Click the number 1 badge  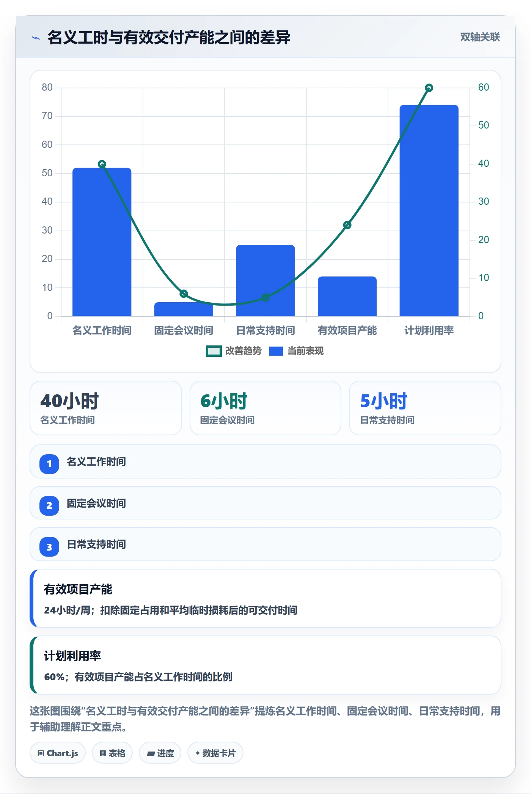coord(49,464)
